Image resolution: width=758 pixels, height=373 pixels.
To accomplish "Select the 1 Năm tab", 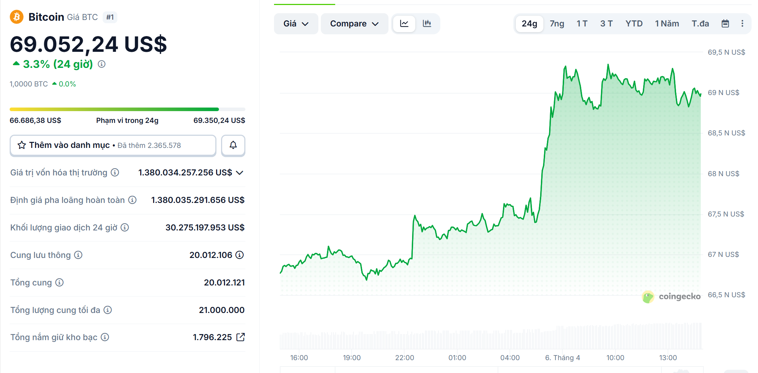I will [x=667, y=24].
